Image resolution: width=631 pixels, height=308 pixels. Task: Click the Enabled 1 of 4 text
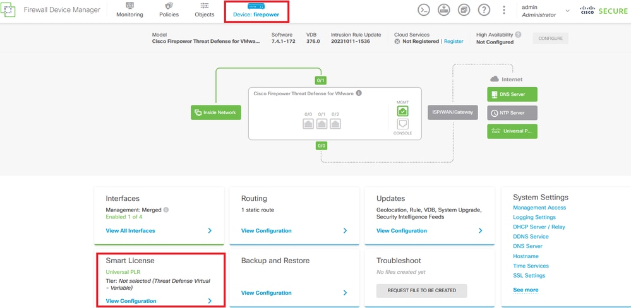124,216
